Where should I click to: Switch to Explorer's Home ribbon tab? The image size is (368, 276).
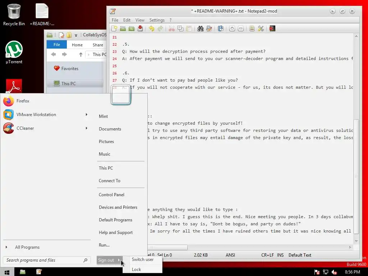point(77,45)
